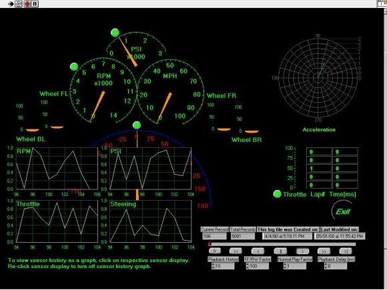Click the Lap# cell showing 1
The width and height of the screenshot is (387, 290).
(319, 169)
